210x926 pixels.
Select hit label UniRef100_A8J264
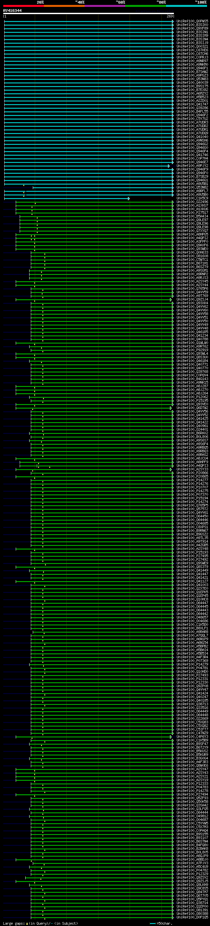pos(192,393)
